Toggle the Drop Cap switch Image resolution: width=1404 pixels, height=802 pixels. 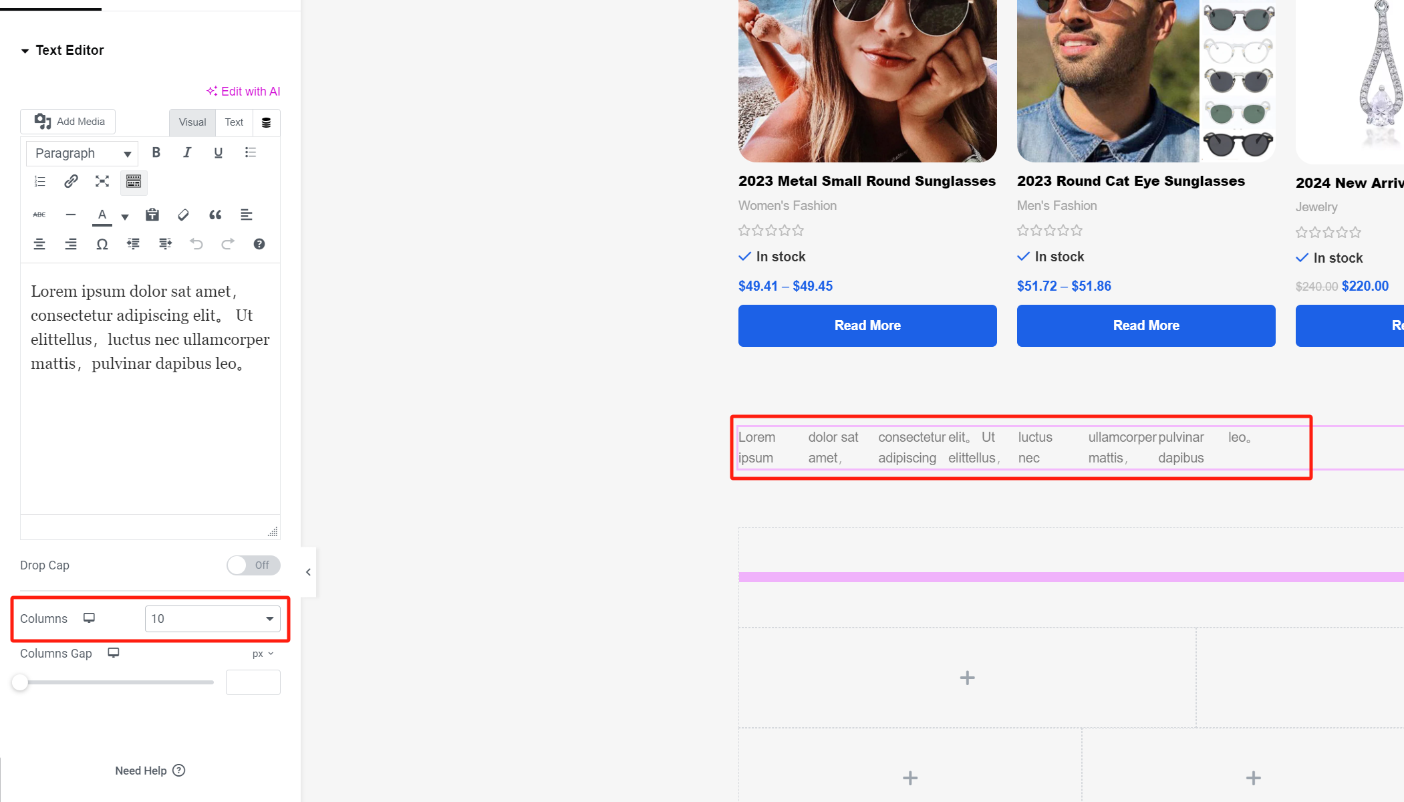[x=253, y=565]
